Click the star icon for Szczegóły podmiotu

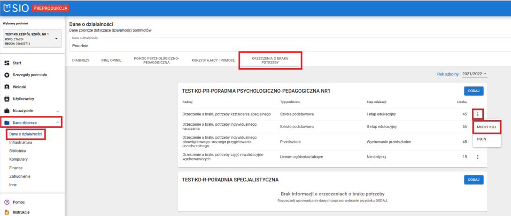click(7, 75)
